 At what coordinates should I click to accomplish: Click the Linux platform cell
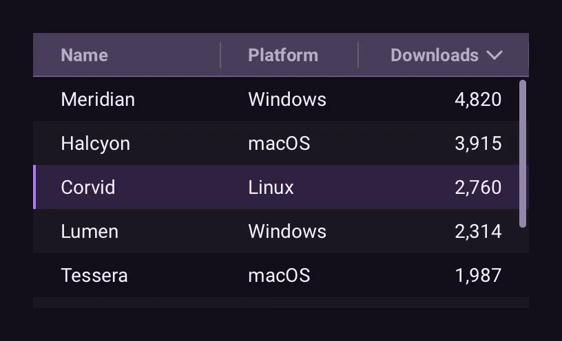pyautogui.click(x=271, y=187)
